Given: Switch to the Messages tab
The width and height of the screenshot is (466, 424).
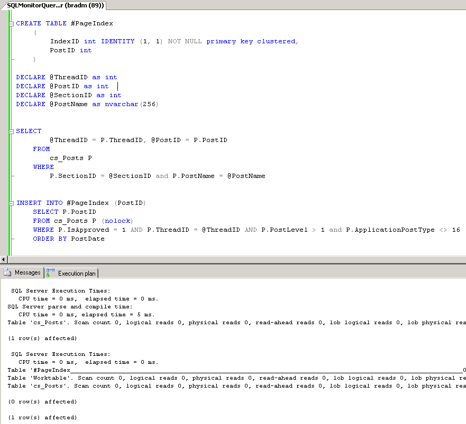Looking at the screenshot, I should 22,272.
